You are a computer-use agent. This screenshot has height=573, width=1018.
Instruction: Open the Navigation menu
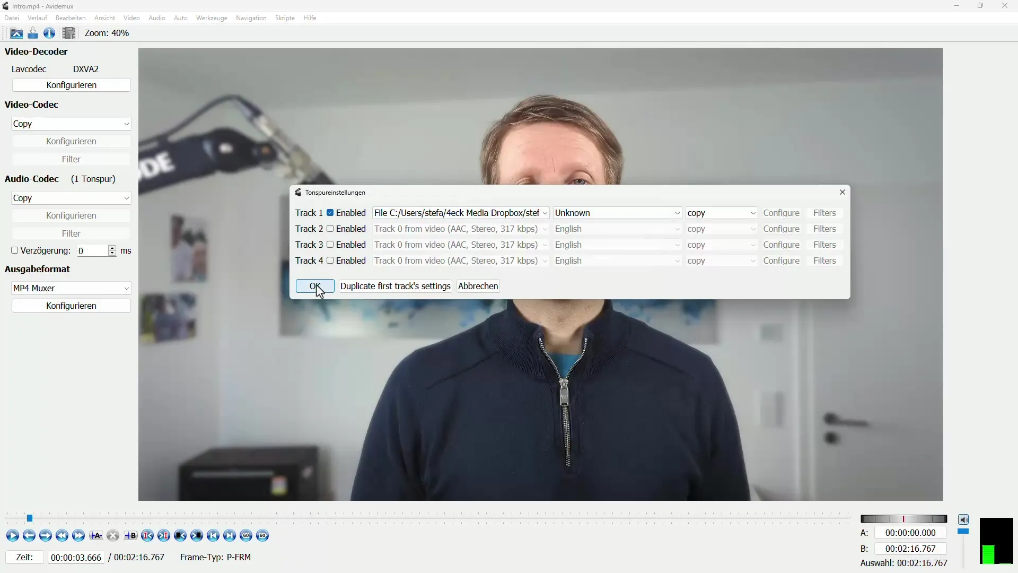point(251,18)
